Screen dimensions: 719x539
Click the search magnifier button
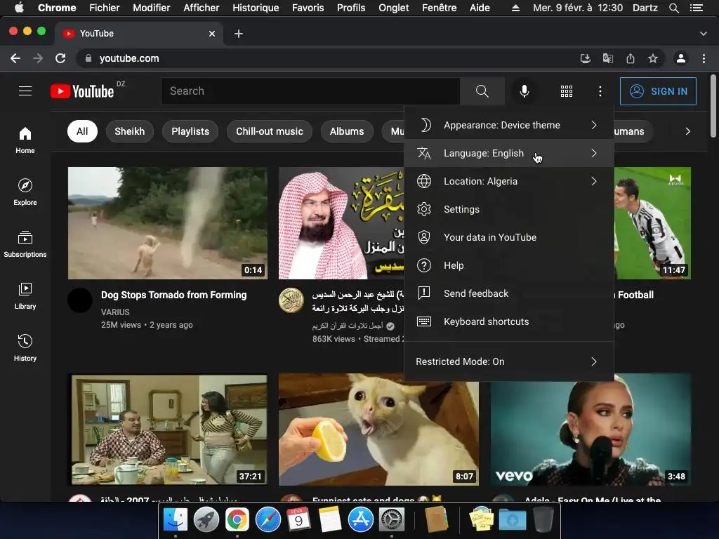point(482,91)
